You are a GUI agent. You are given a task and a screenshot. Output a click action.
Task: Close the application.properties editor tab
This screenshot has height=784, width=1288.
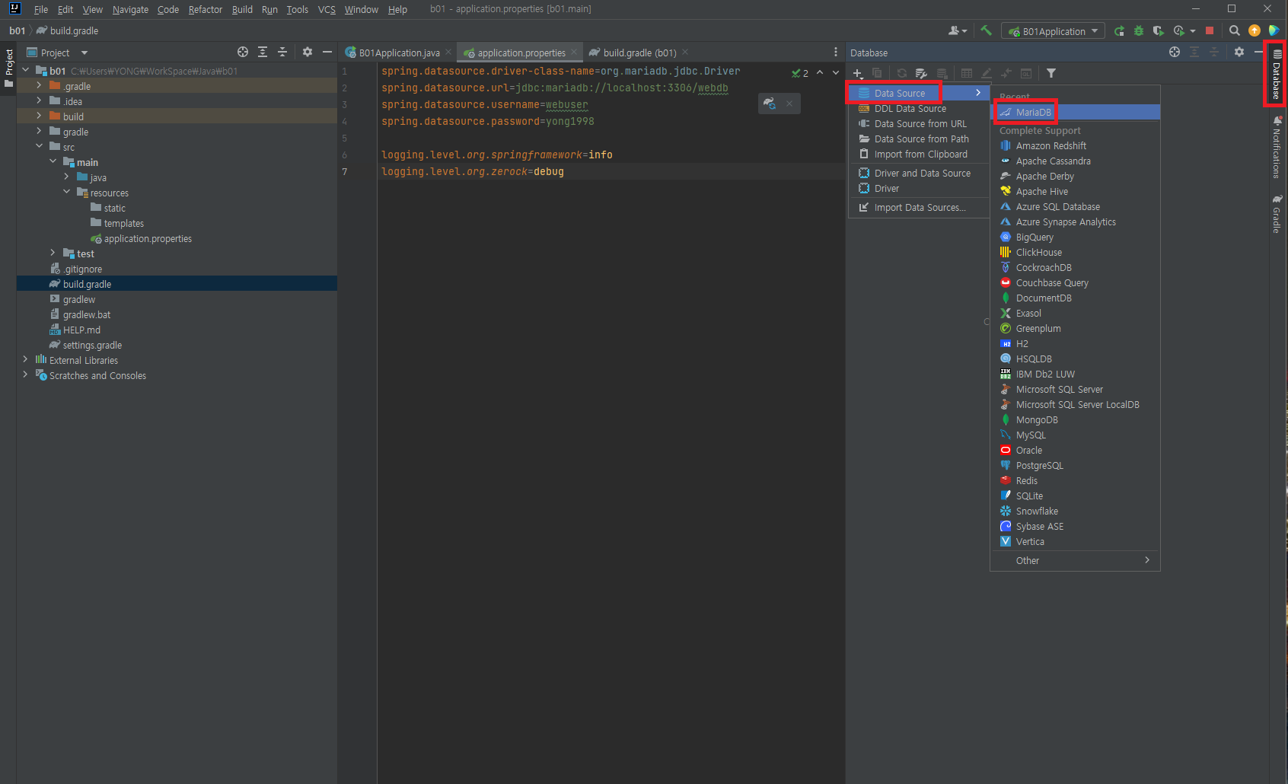click(x=574, y=53)
